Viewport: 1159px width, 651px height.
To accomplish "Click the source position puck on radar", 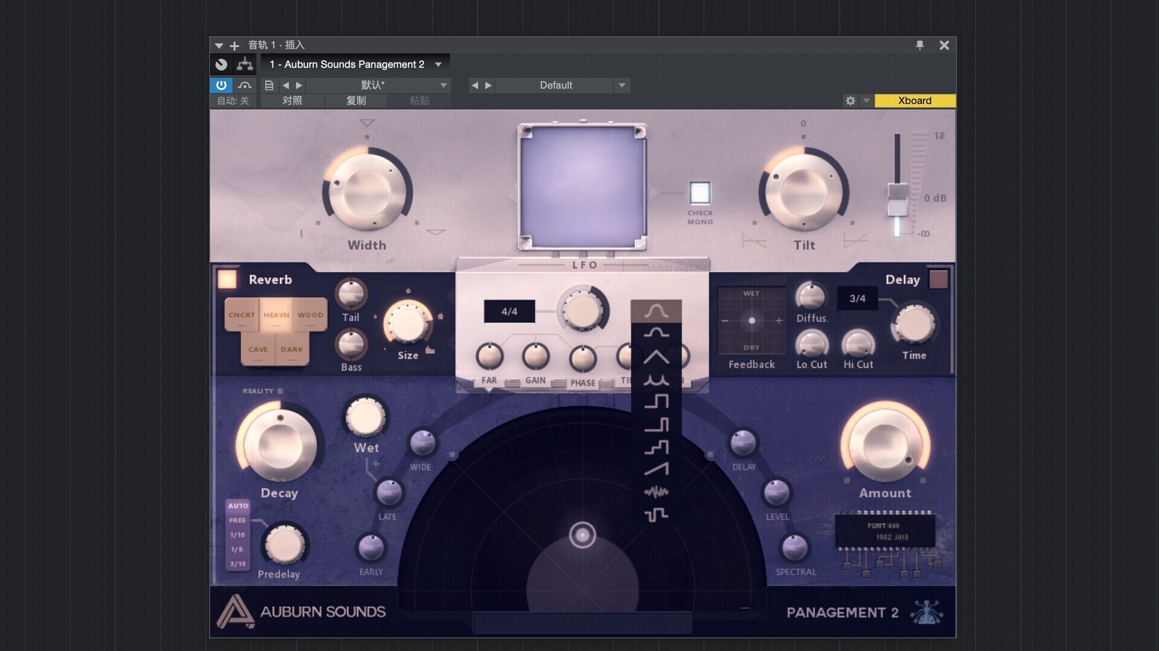I will point(583,535).
